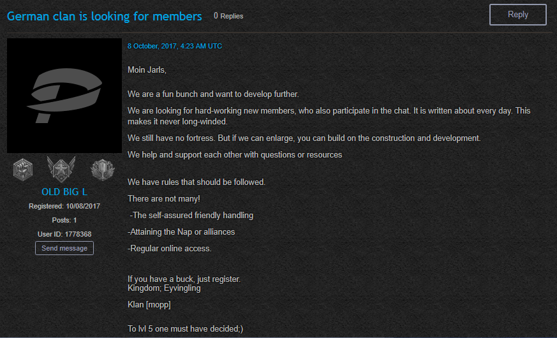557x338 pixels.
Task: Click the 'Moin Jarls,' greeting line
Action: pyautogui.click(x=147, y=70)
